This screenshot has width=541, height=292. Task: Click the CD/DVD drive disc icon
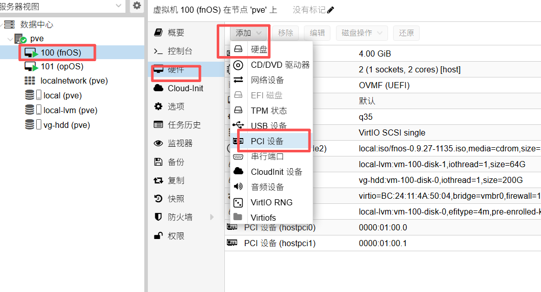click(238, 65)
